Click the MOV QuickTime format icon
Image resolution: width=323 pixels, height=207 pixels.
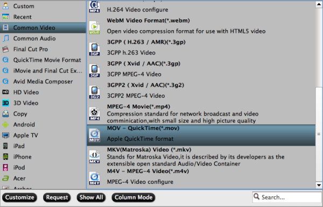94,135
